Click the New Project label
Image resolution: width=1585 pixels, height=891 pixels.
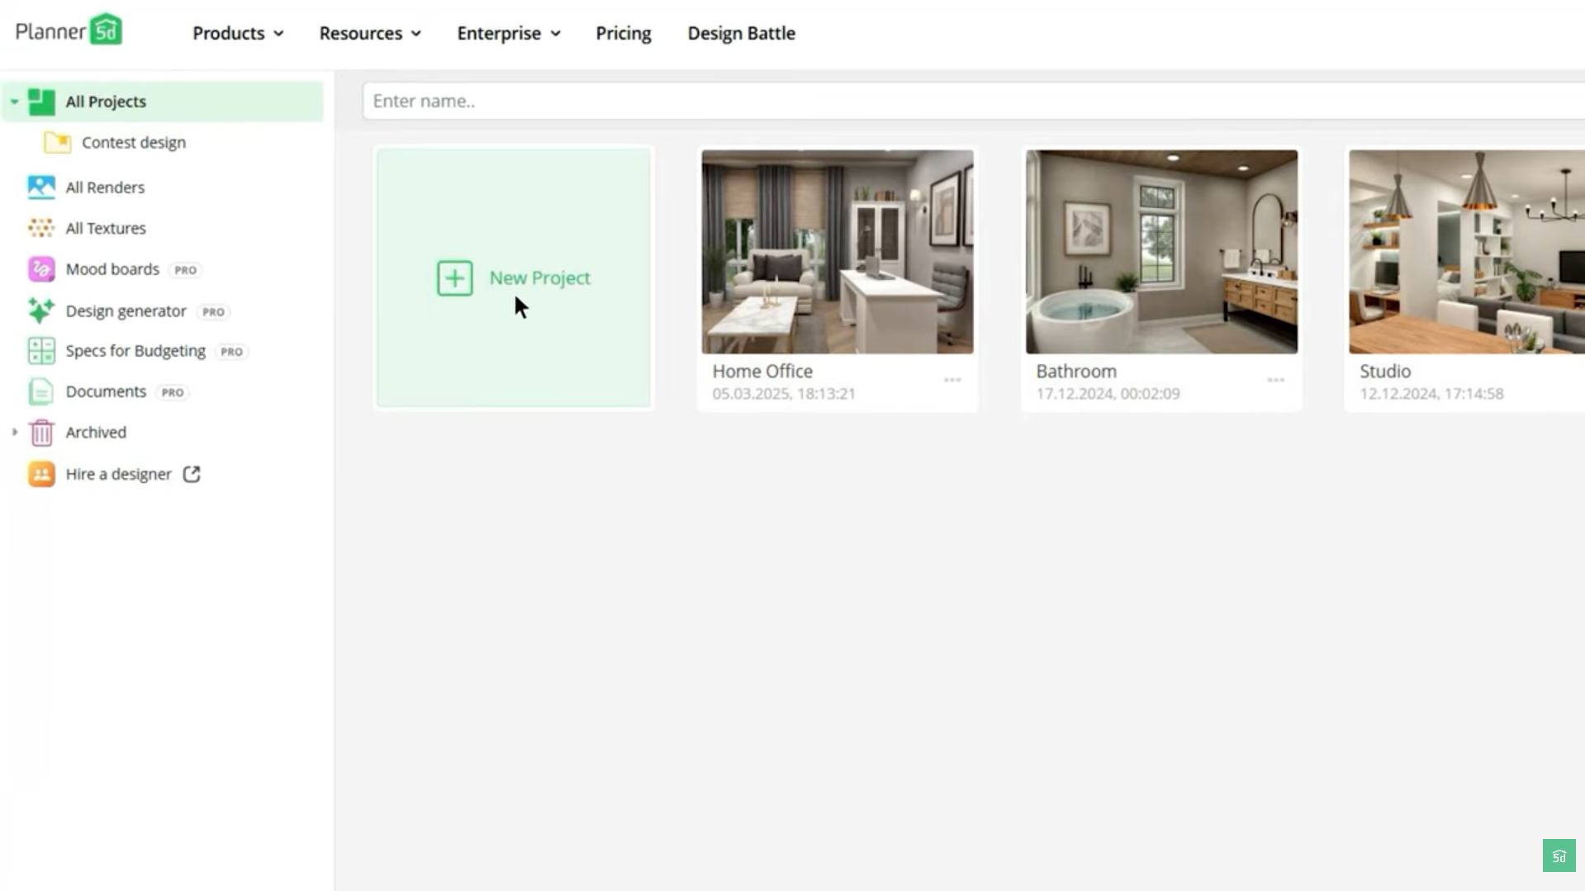click(x=540, y=278)
